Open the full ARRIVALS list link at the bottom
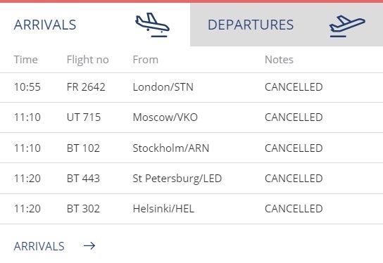The image size is (383, 263). click(39, 246)
